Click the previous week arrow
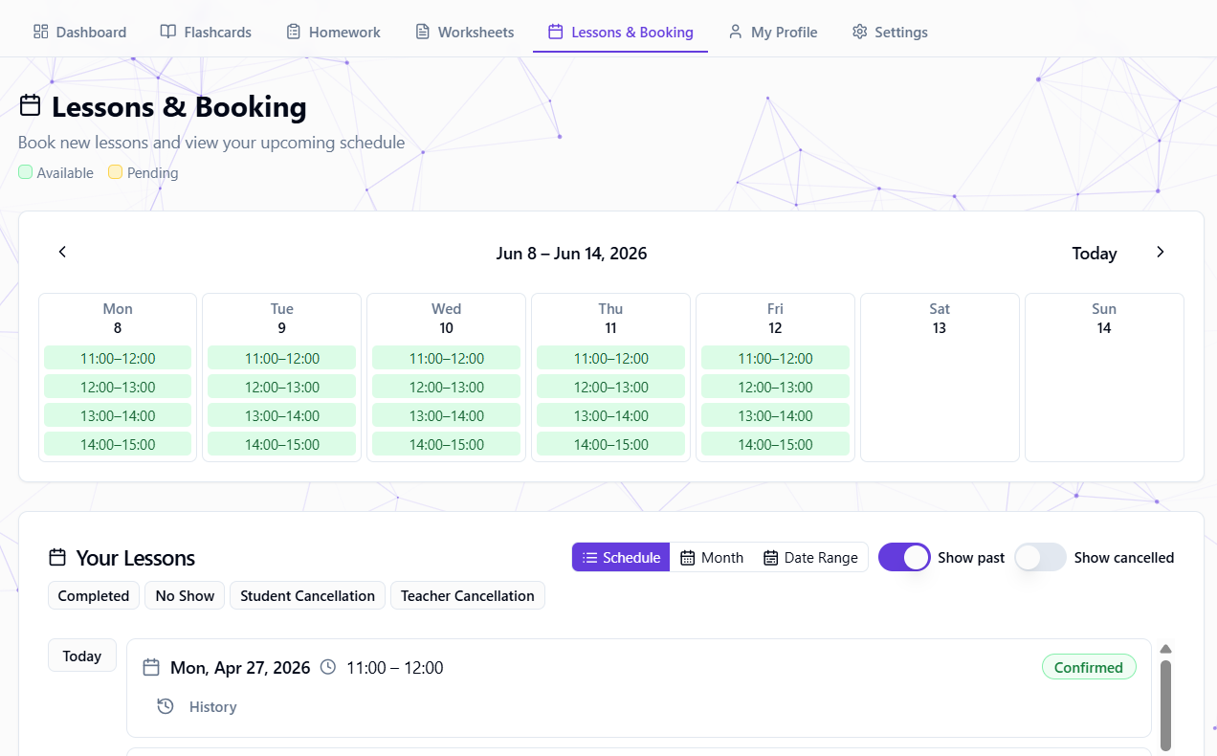1217x756 pixels. (x=62, y=252)
